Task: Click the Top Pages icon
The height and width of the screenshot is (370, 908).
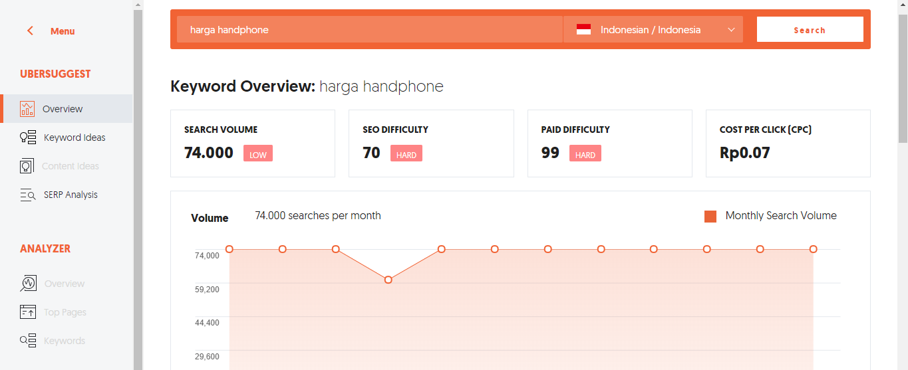Action: coord(28,312)
